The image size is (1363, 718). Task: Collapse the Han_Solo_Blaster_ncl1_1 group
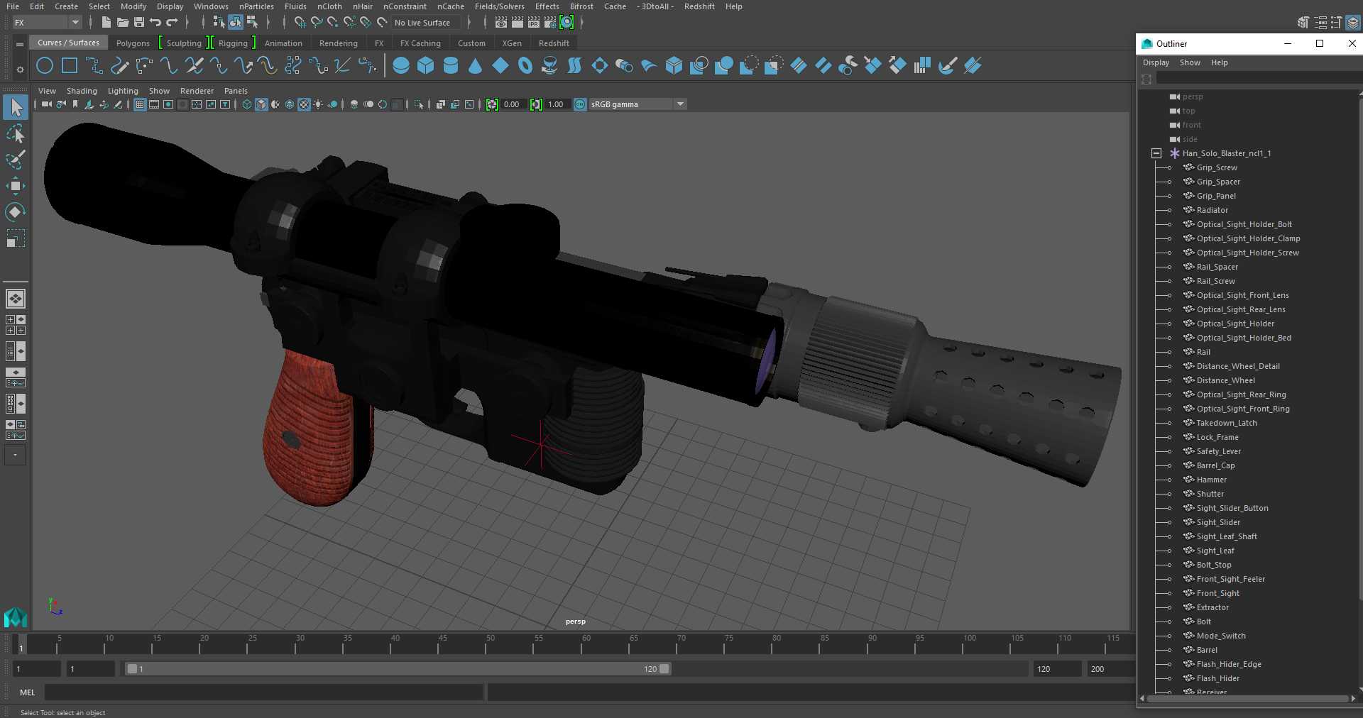(x=1156, y=153)
